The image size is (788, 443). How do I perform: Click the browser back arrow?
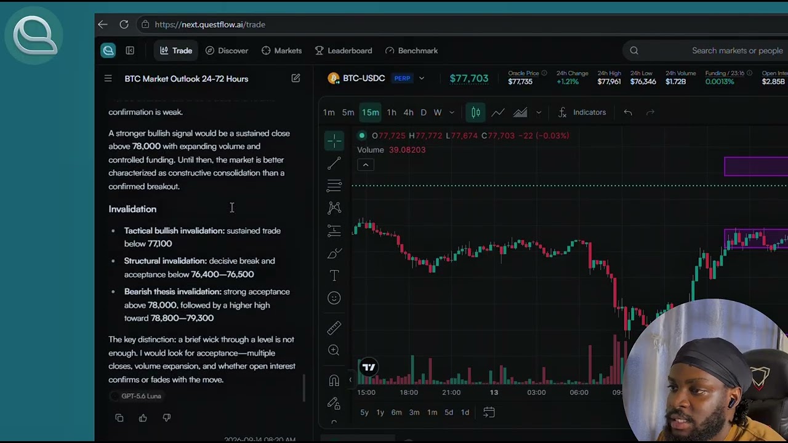[x=103, y=25]
